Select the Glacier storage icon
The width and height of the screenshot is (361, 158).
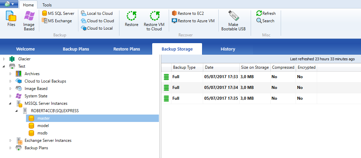tap(12, 59)
